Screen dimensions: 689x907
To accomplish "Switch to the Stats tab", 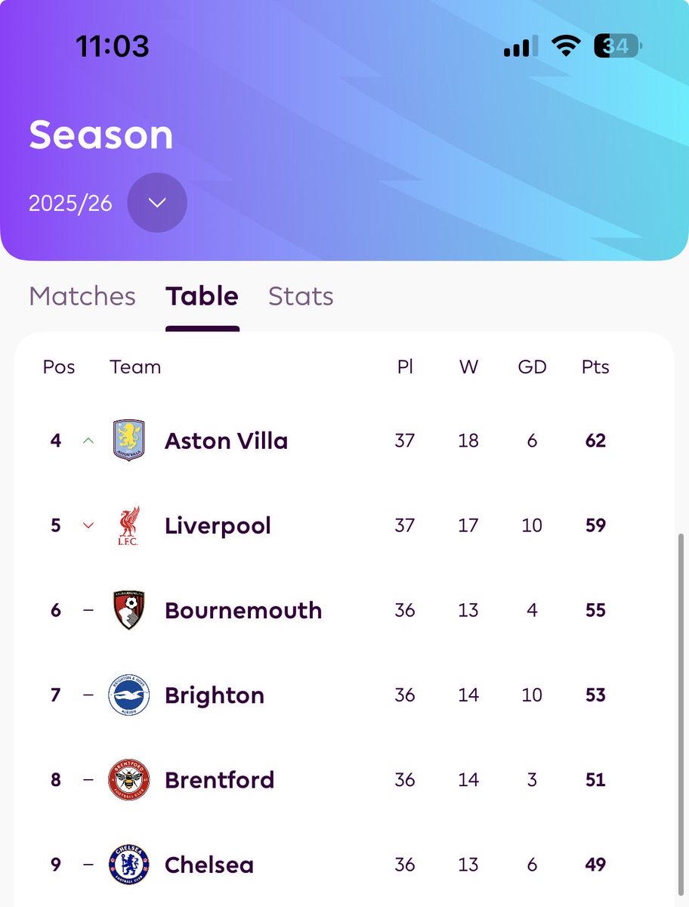I will tap(301, 296).
